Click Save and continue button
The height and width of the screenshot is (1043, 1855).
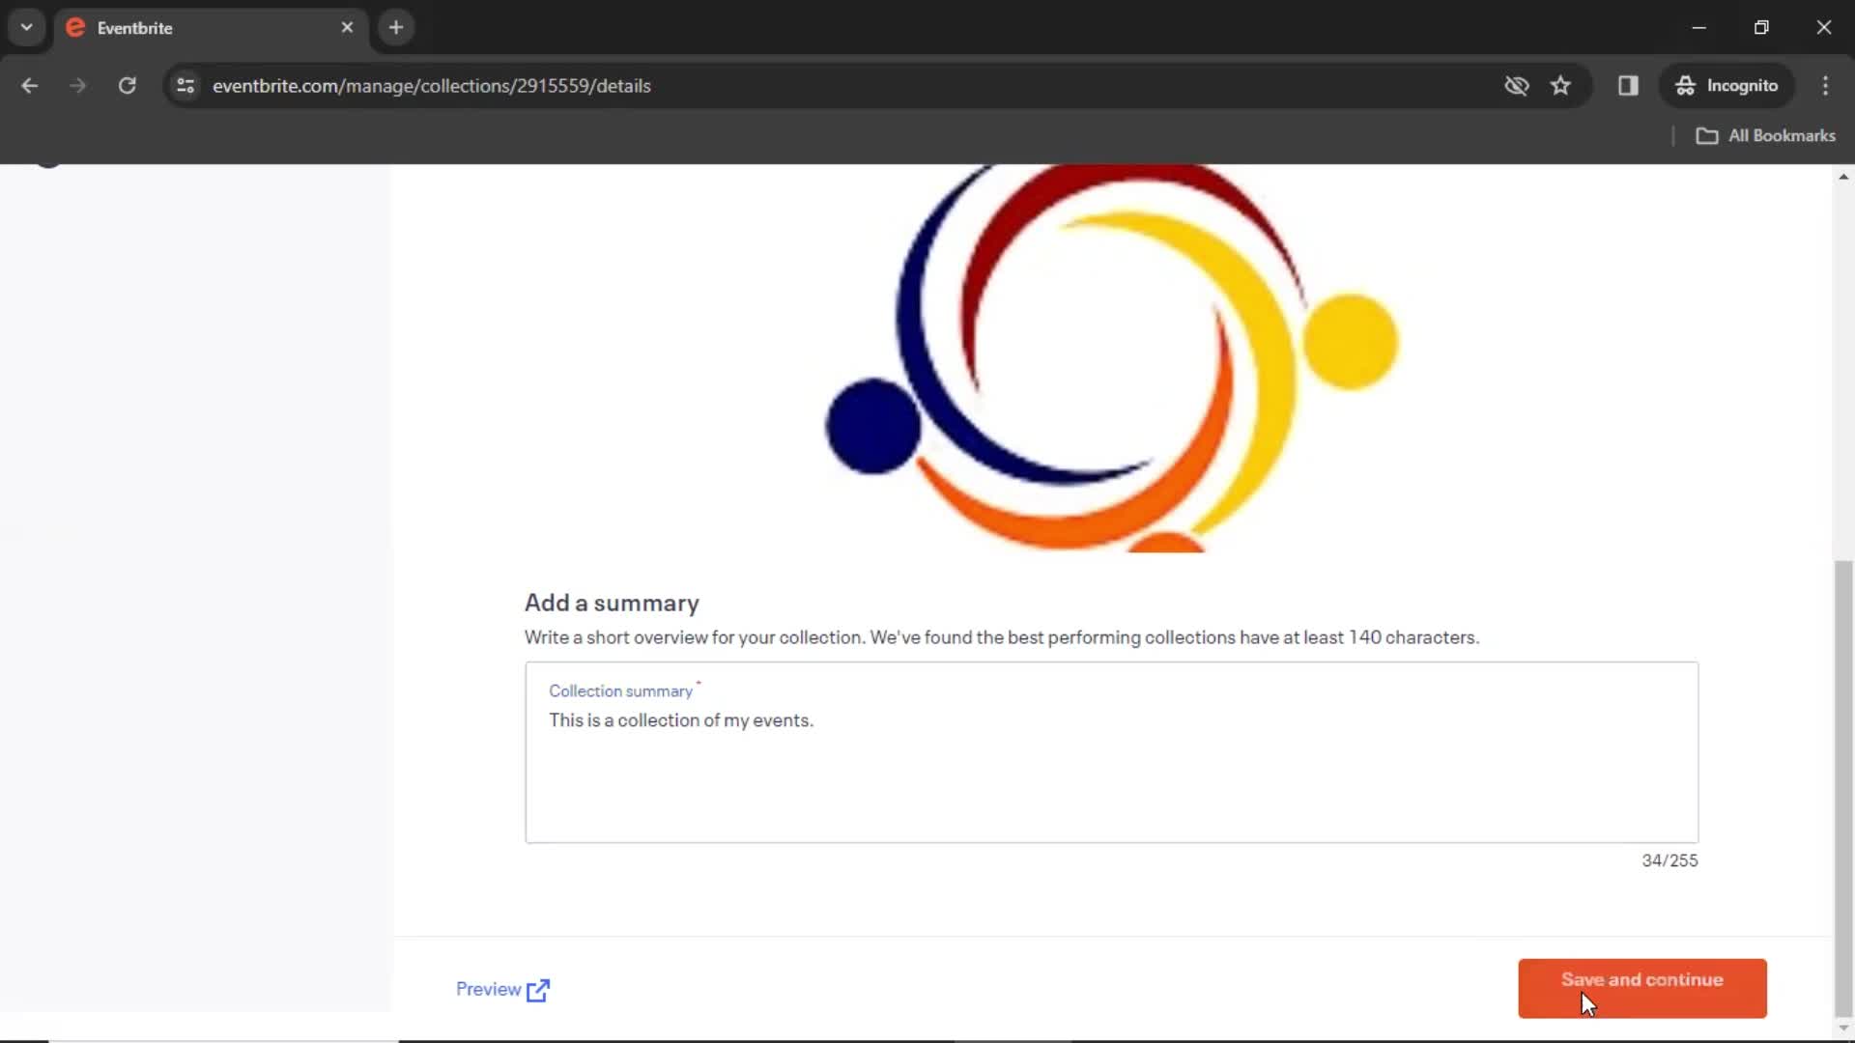[1641, 988]
